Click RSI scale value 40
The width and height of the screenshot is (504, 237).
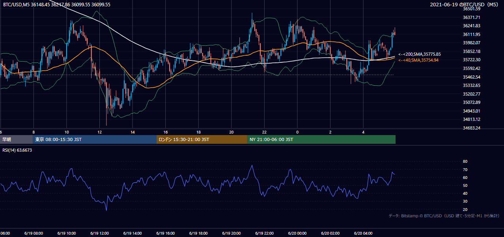coord(465,193)
